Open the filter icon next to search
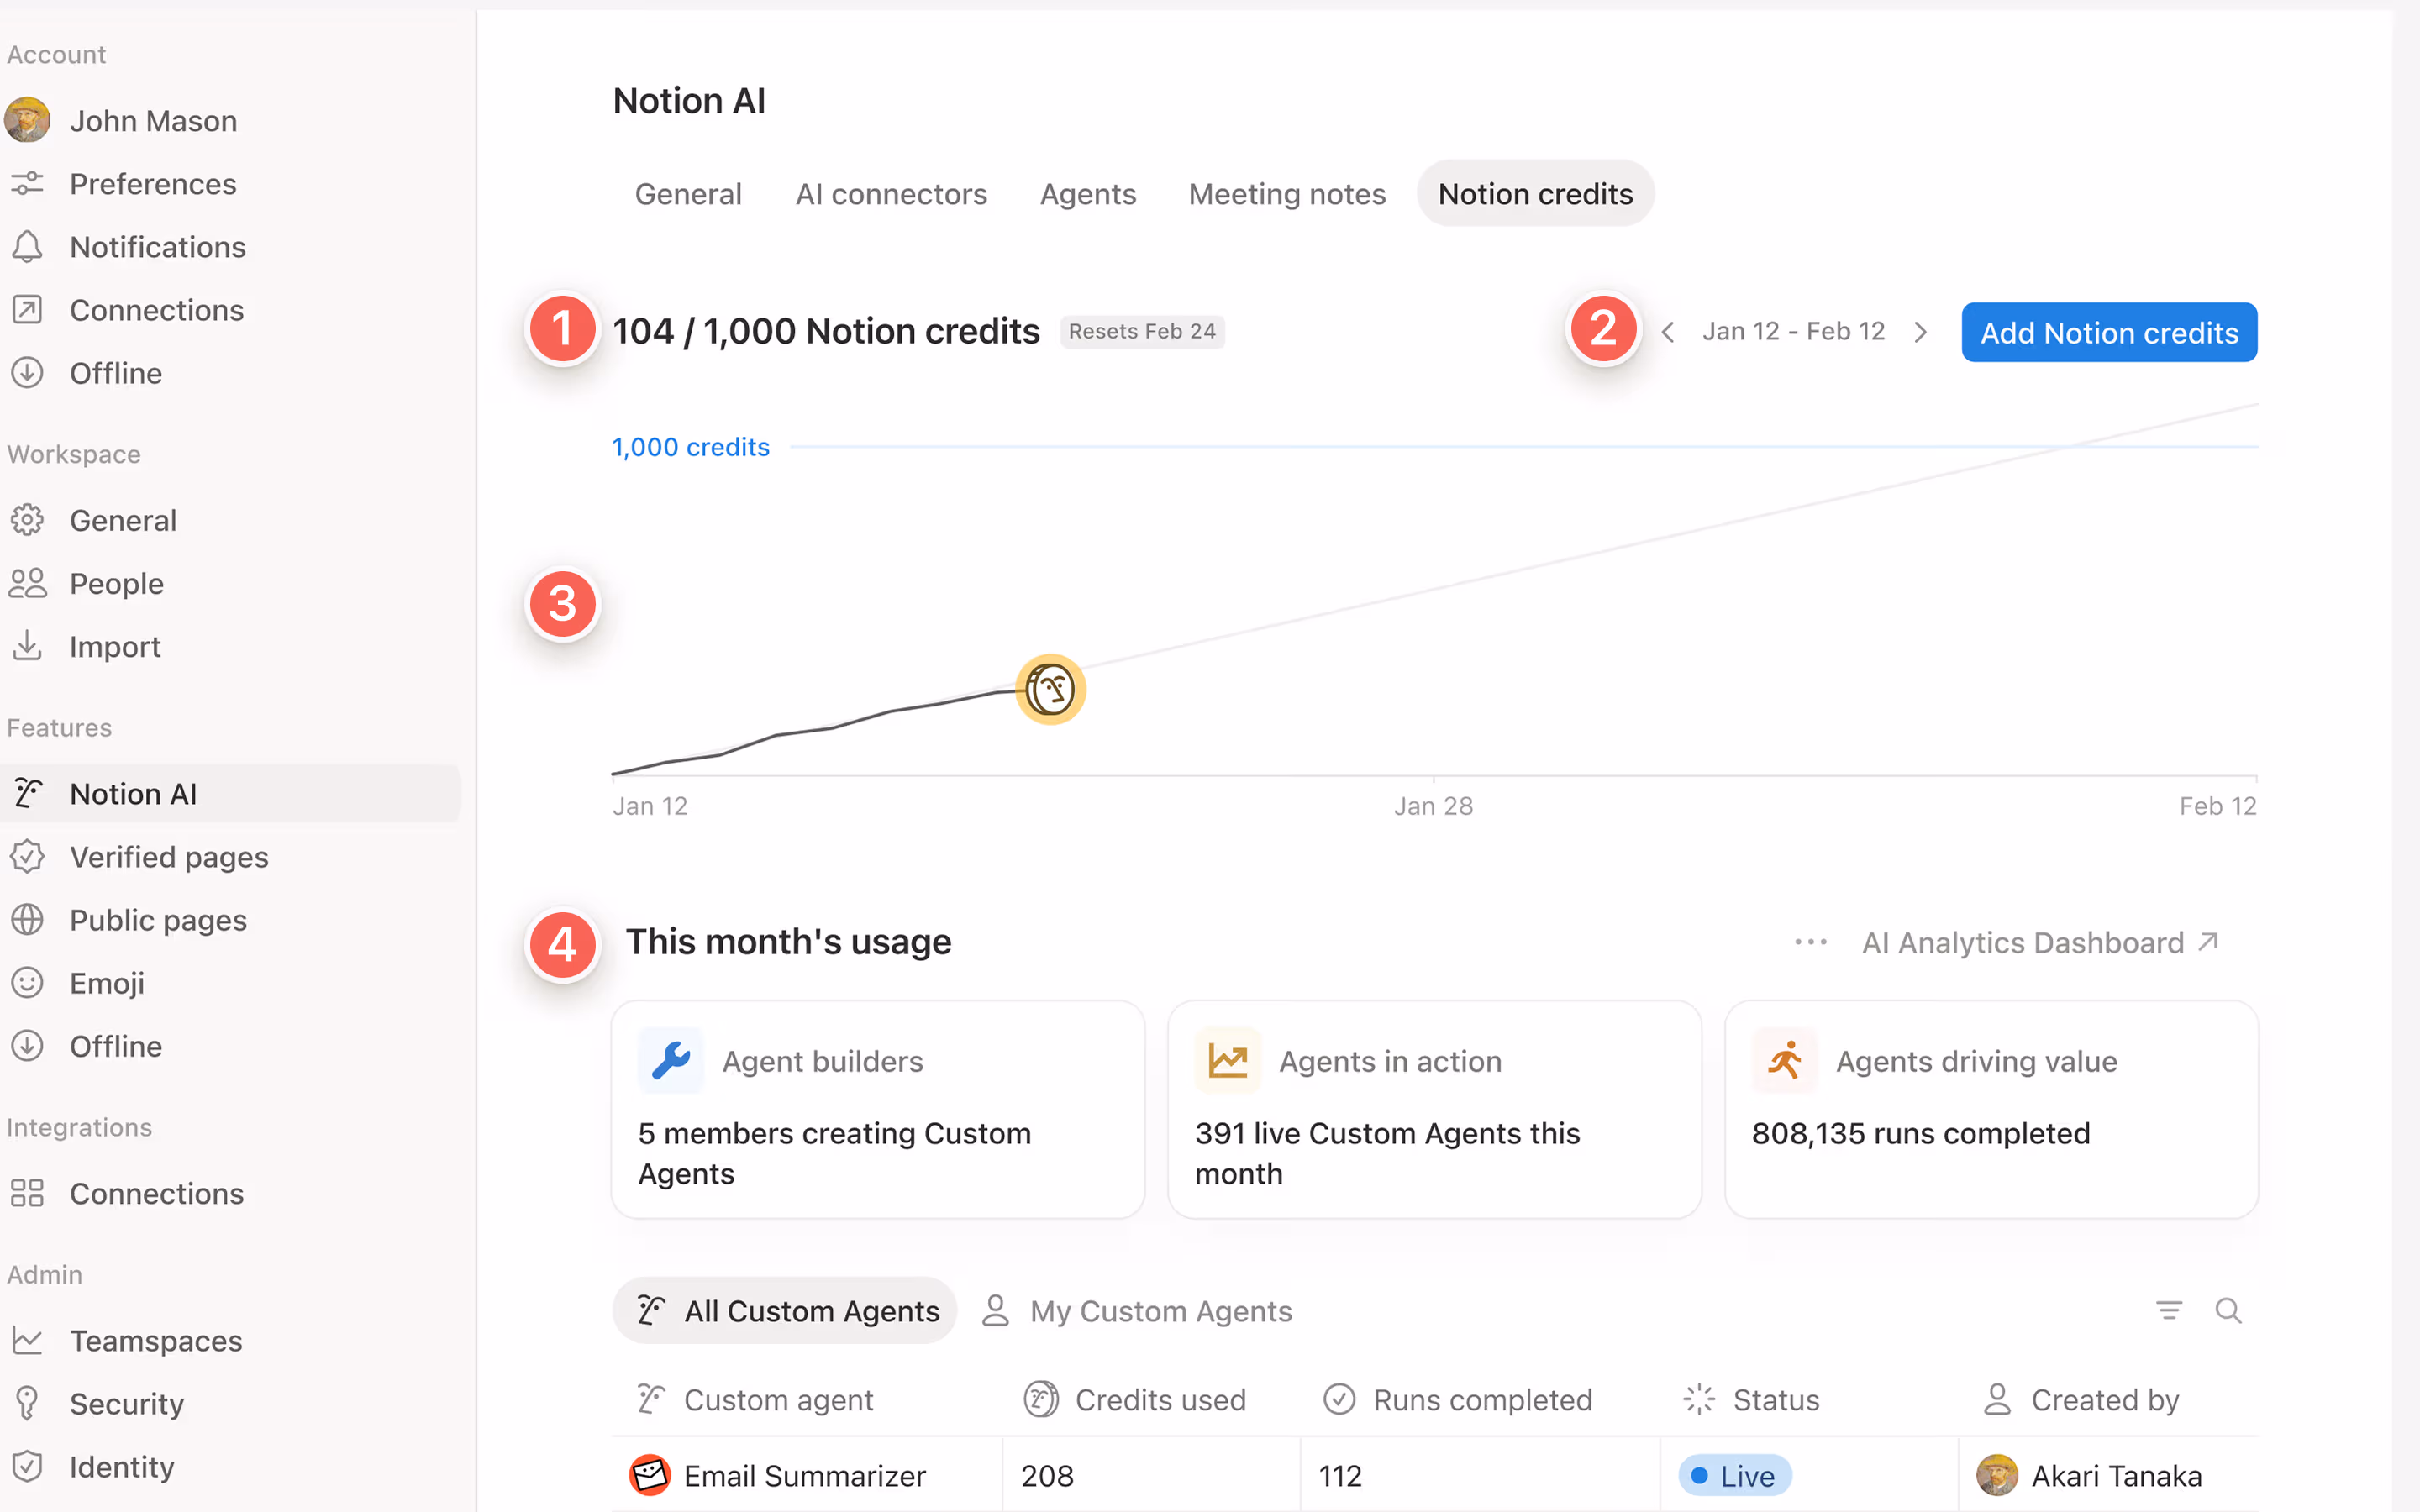 click(x=2168, y=1310)
